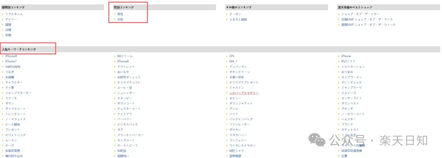Open the グレンチェック keyword link
The width and height of the screenshot is (442, 158).
pyautogui.click(x=352, y=82)
